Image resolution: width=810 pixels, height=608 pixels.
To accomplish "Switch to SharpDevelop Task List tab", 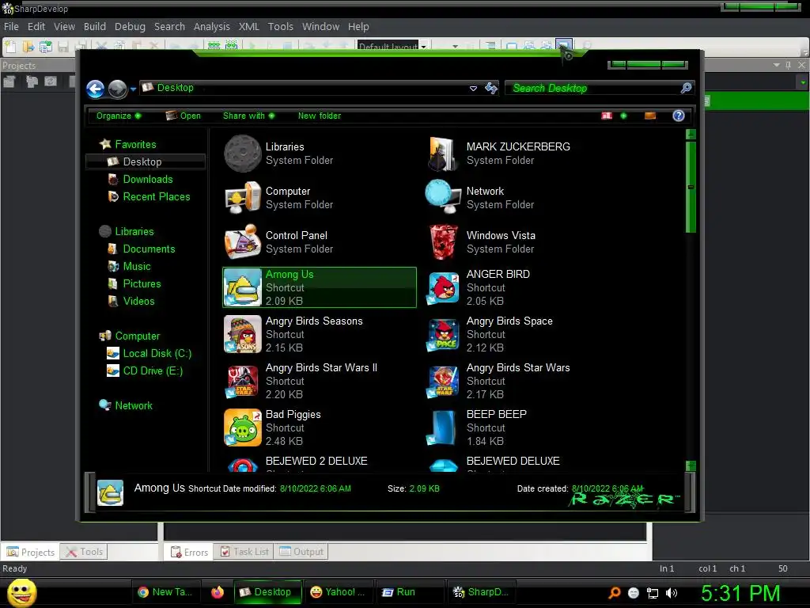I will coord(244,552).
